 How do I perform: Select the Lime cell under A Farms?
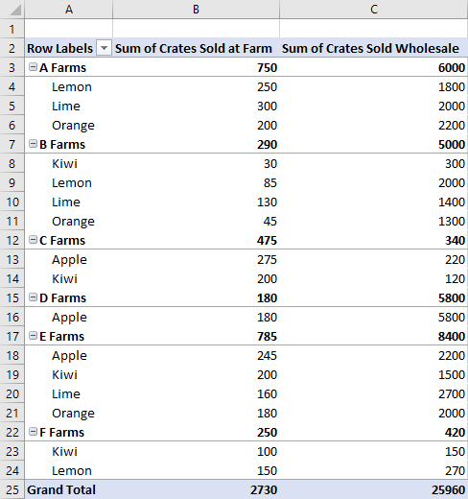coord(69,106)
